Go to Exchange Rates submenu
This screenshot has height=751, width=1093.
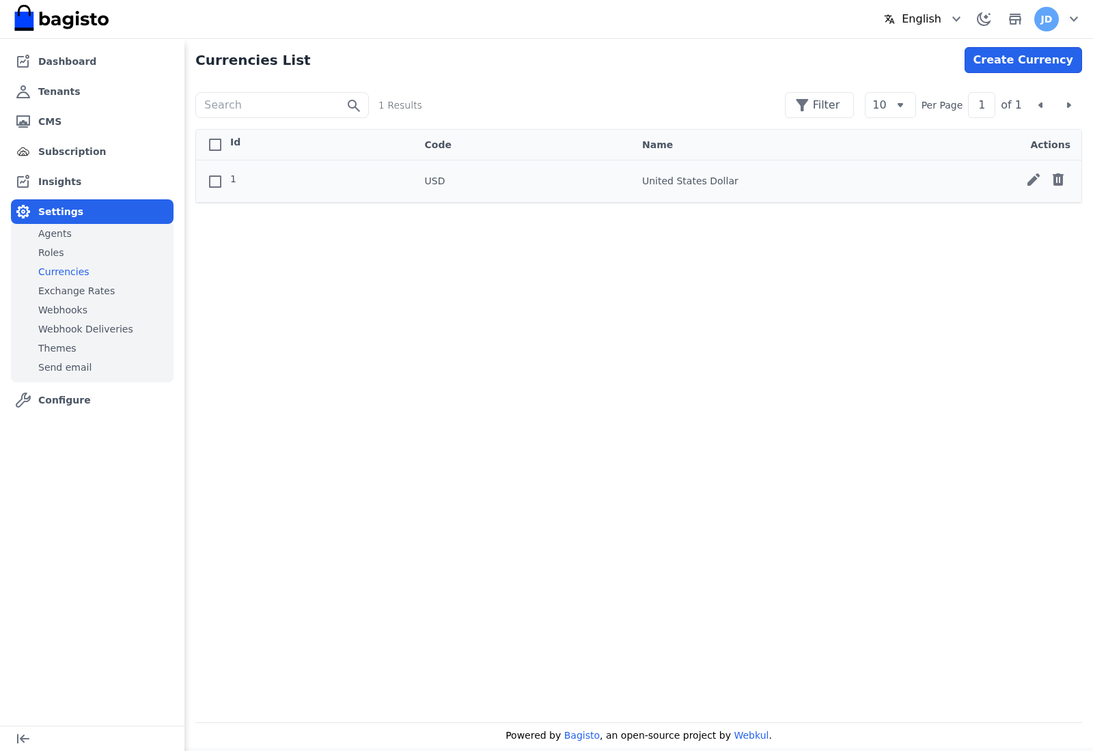click(x=77, y=291)
